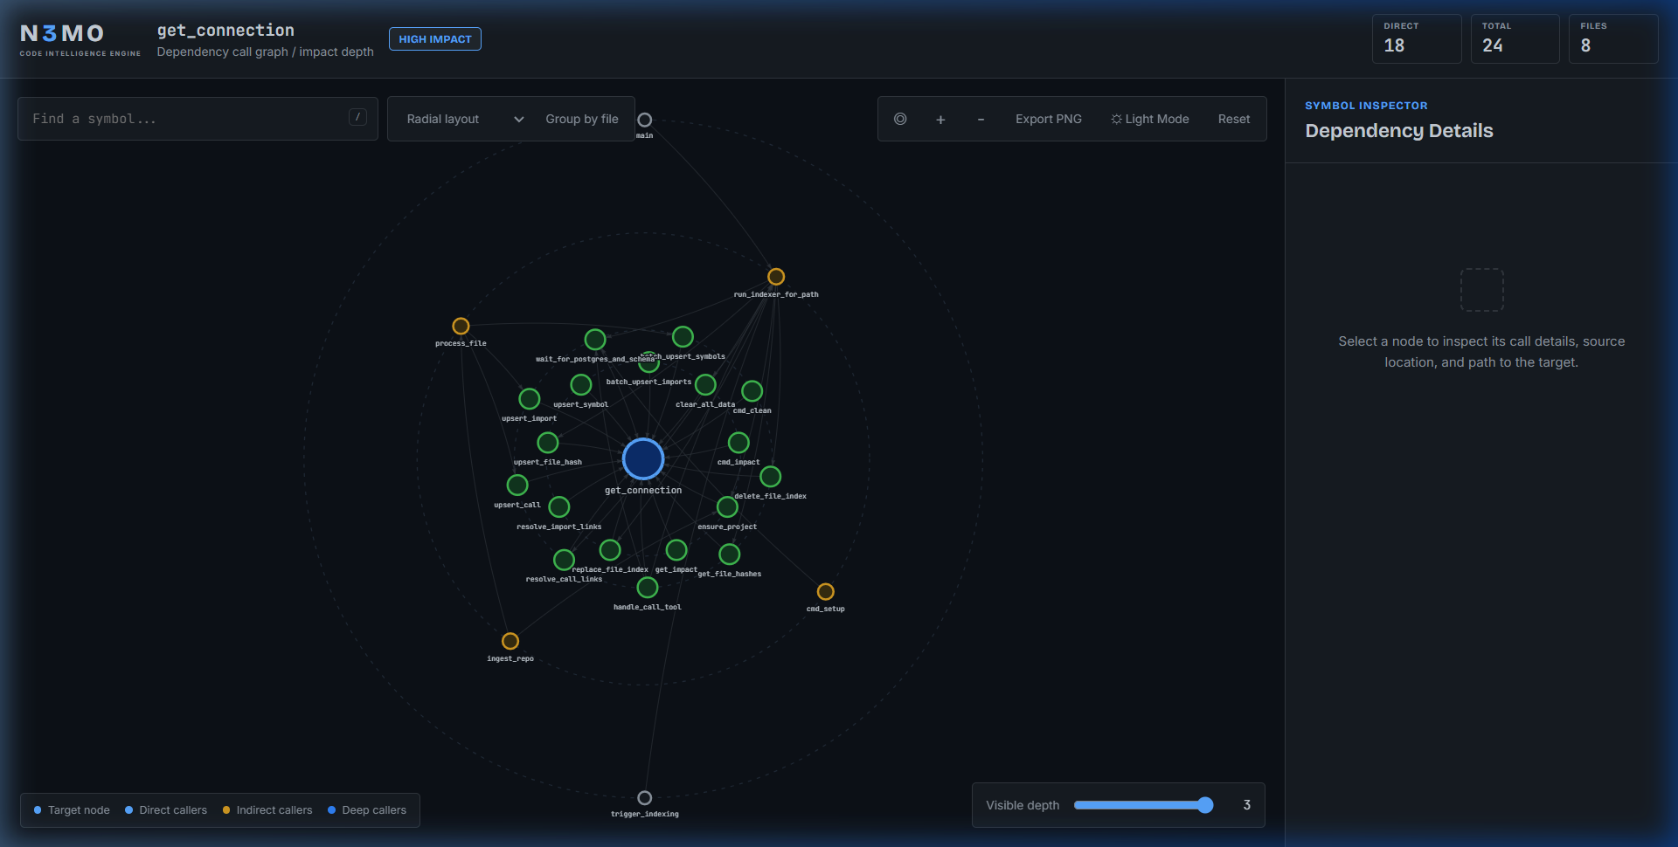This screenshot has width=1678, height=847.
Task: Click the SYMBOL INSPECTOR label
Action: tap(1366, 106)
